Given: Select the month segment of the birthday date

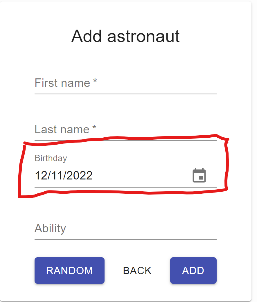Looking at the screenshot, I should (40, 175).
